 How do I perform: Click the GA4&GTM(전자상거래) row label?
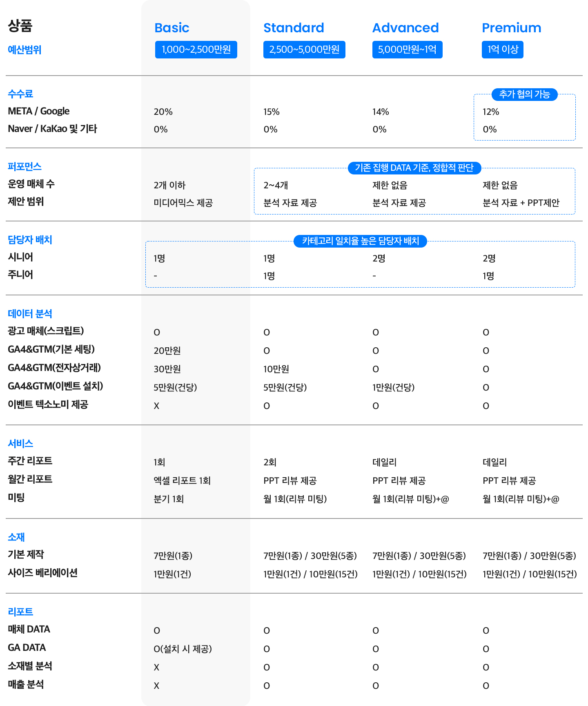[54, 368]
